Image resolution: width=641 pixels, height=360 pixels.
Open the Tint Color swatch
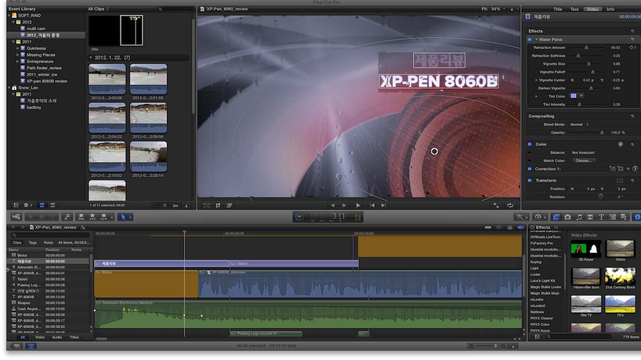[574, 96]
